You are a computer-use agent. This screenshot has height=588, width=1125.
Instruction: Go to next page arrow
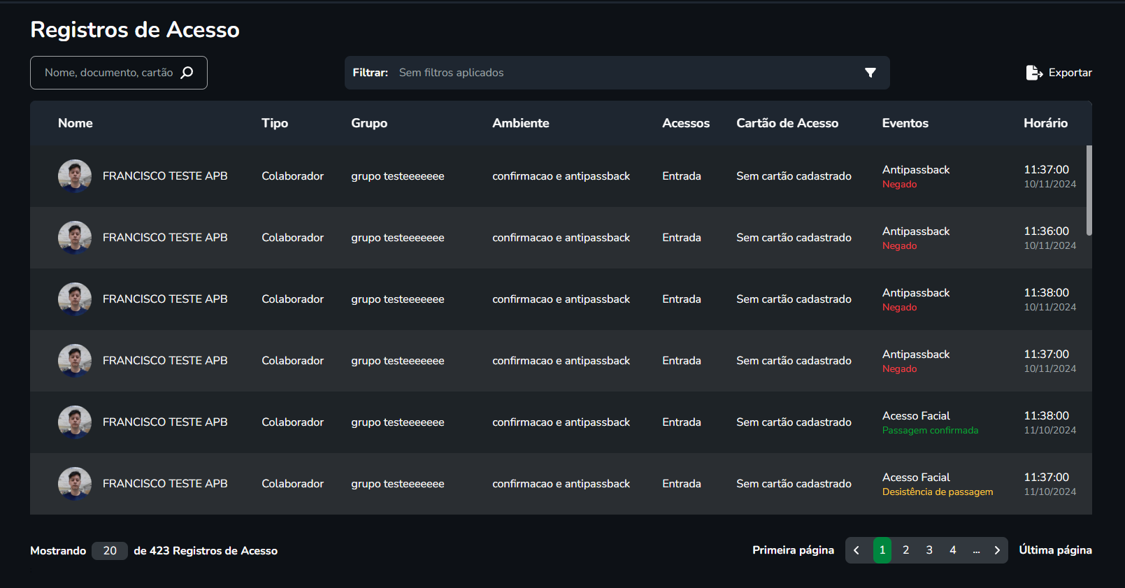[997, 550]
